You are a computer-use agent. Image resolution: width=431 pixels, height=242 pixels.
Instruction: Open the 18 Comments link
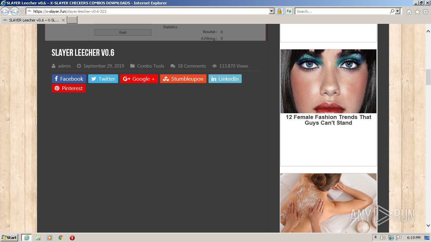(x=192, y=66)
